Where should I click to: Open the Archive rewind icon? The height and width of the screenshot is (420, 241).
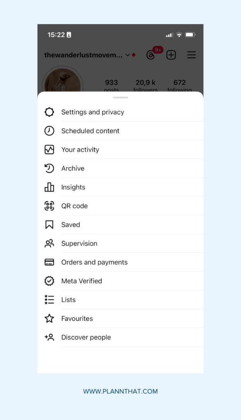click(49, 168)
